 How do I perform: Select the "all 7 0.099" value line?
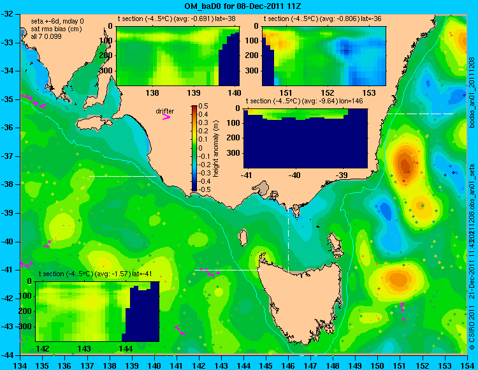point(47,36)
